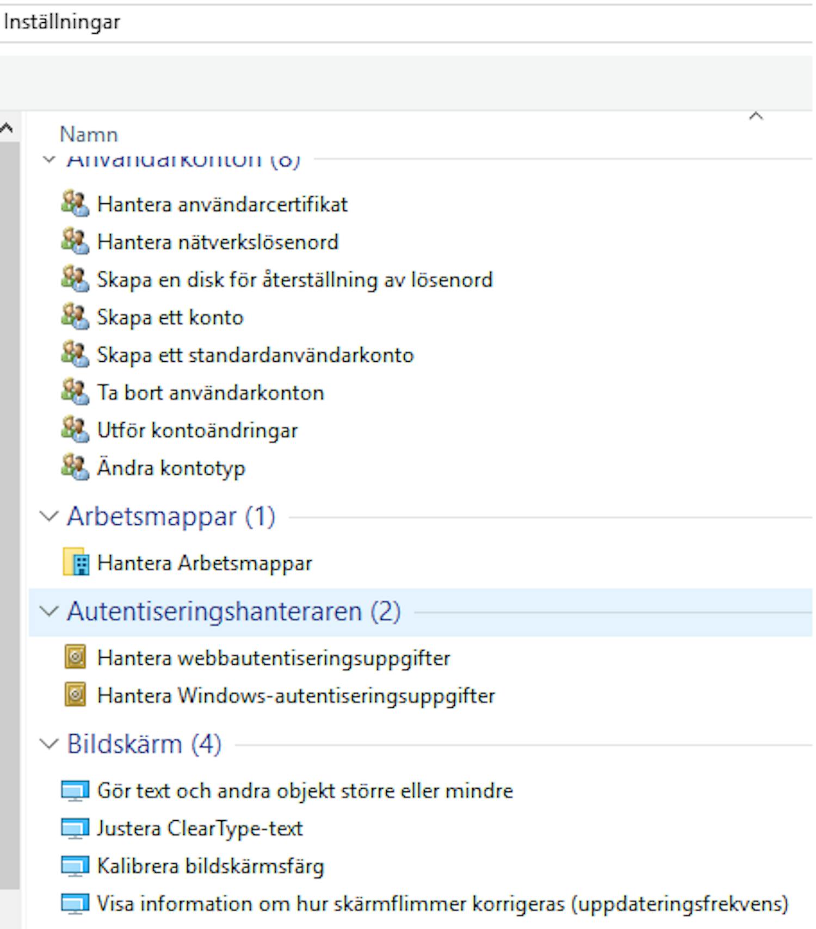The image size is (816, 929).
Task: Click the vault icon for Hantera webbautentiseringsuppgifter
Action: 75,658
